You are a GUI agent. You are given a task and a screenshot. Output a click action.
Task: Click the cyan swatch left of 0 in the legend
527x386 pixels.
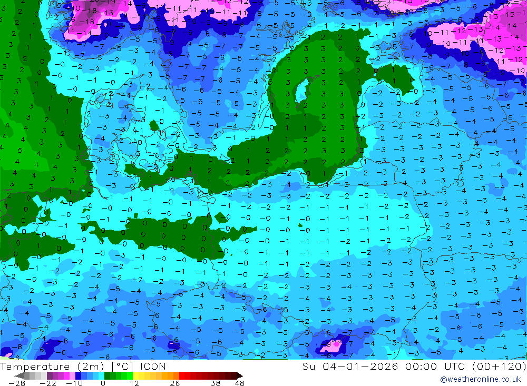[x=102, y=375]
